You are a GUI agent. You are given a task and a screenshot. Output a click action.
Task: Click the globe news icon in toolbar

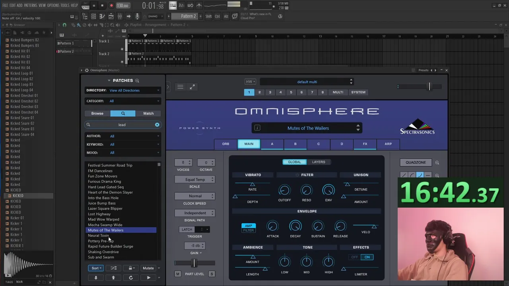click(x=280, y=16)
